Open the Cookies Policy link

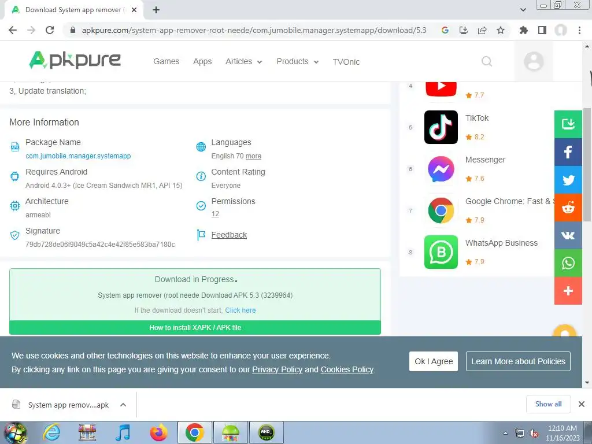[x=347, y=369]
